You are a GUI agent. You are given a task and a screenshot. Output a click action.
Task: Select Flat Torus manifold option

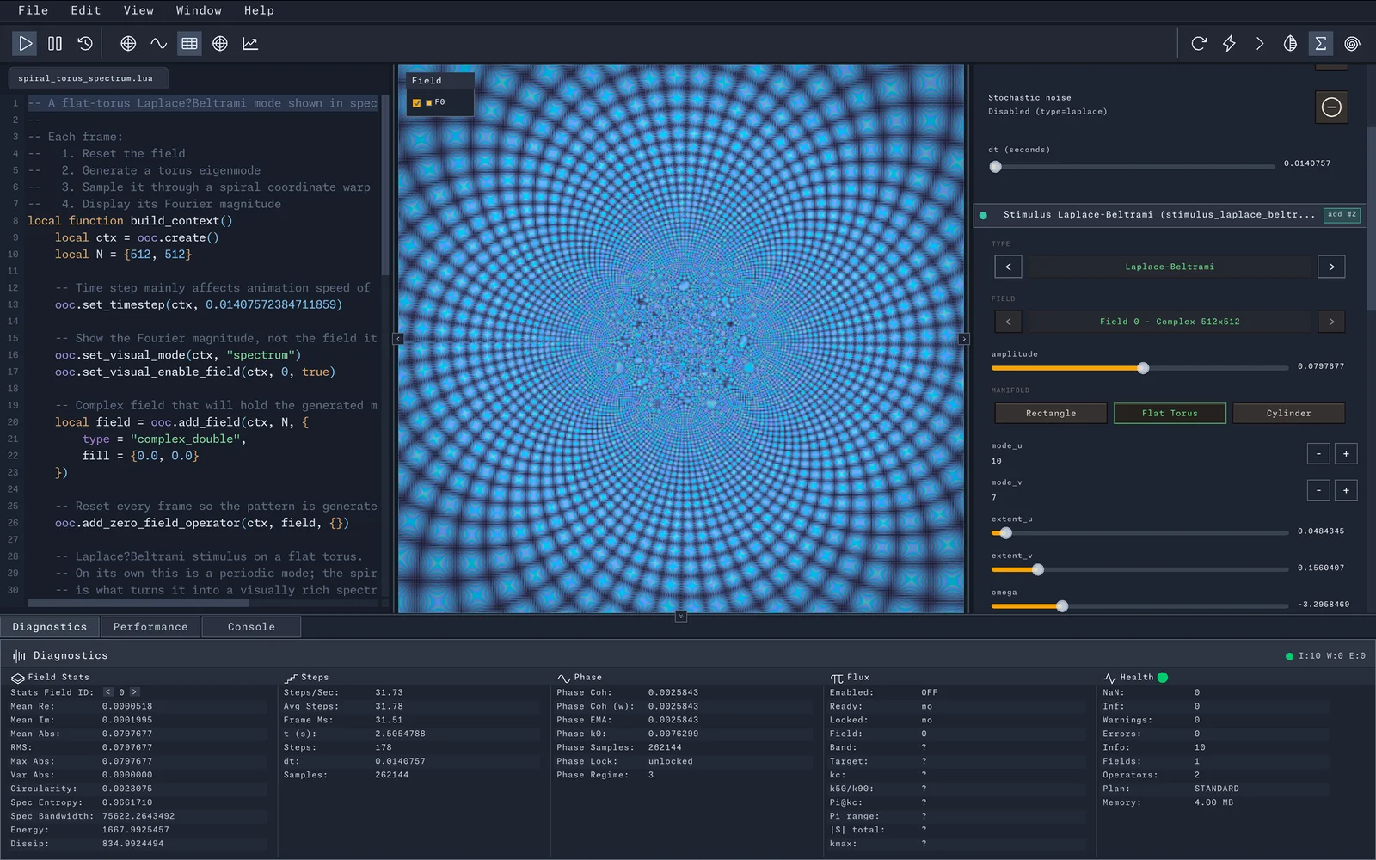point(1170,414)
